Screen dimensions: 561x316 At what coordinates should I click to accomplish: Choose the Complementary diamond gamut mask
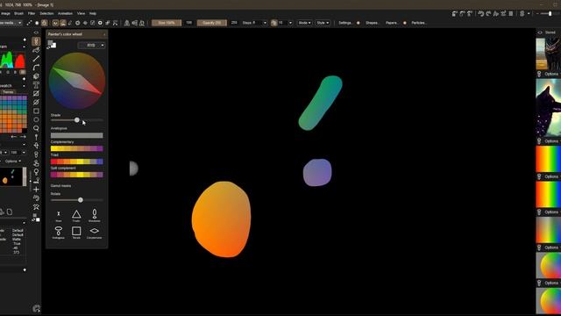click(95, 232)
